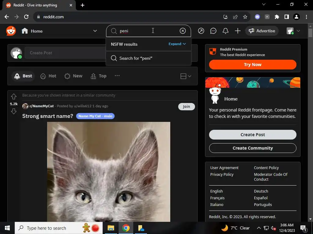Open a new browser tab
Image resolution: width=313 pixels, height=234 pixels.
(83, 5)
